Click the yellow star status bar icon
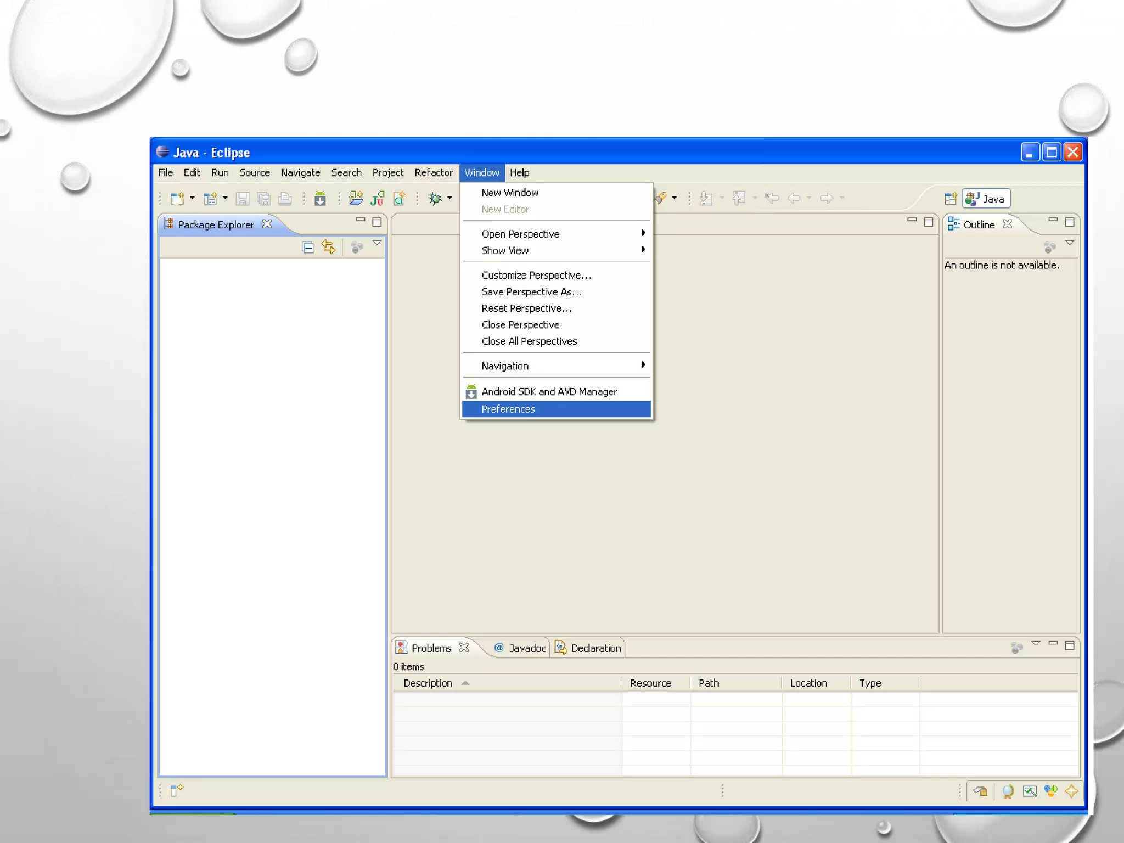This screenshot has width=1124, height=843. (x=1071, y=791)
